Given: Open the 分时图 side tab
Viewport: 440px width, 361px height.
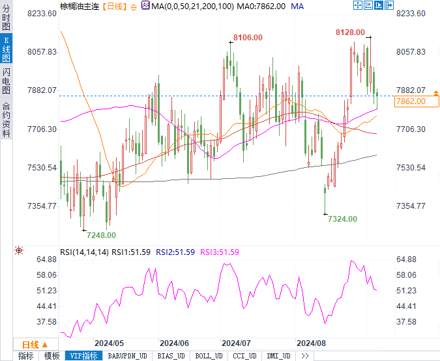Looking at the screenshot, I should (x=6, y=17).
